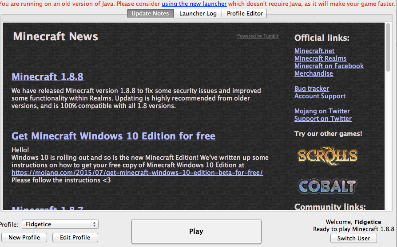Go to the Merchandise link
Screen dimensions: 397x247
(x=314, y=73)
